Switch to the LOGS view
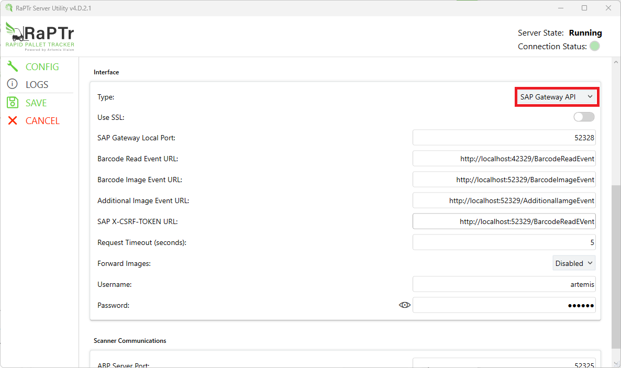The image size is (621, 368). point(37,84)
